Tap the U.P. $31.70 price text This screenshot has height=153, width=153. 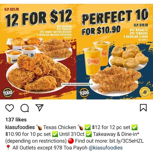[x=12, y=9]
